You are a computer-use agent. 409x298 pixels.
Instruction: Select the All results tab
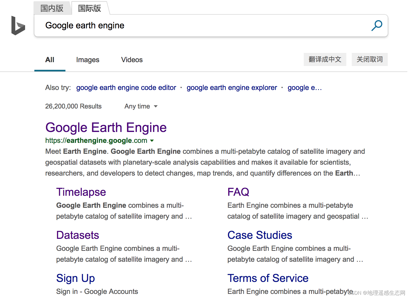pos(50,60)
